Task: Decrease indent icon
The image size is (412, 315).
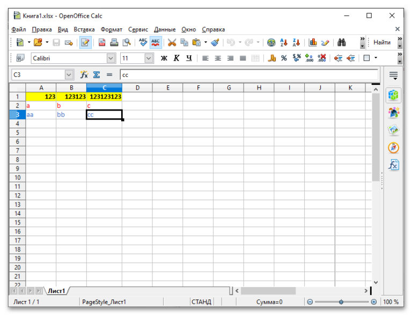Action: tap(338, 58)
